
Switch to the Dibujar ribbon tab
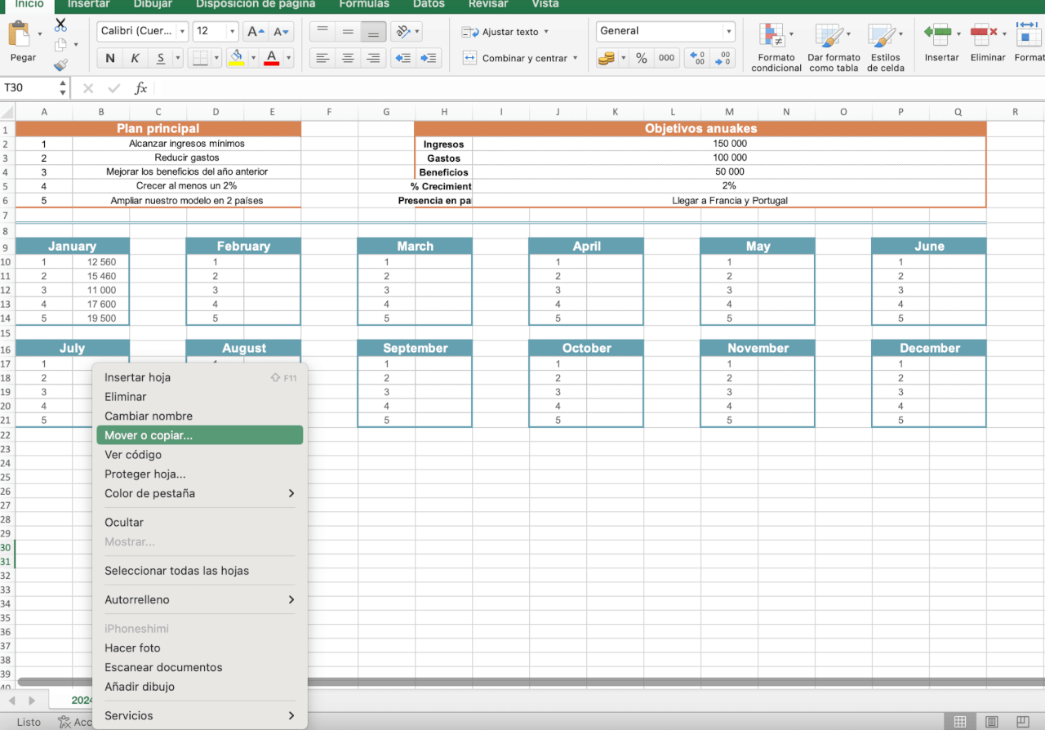click(153, 4)
